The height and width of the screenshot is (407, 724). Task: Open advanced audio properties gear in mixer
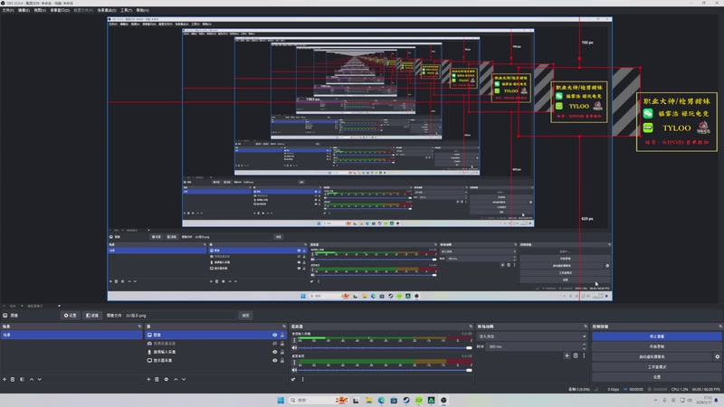[x=293, y=379]
